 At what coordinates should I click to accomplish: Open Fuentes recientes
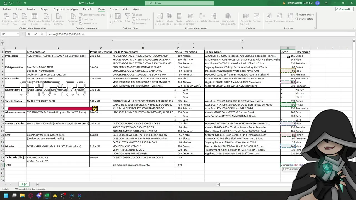coord(46,19)
